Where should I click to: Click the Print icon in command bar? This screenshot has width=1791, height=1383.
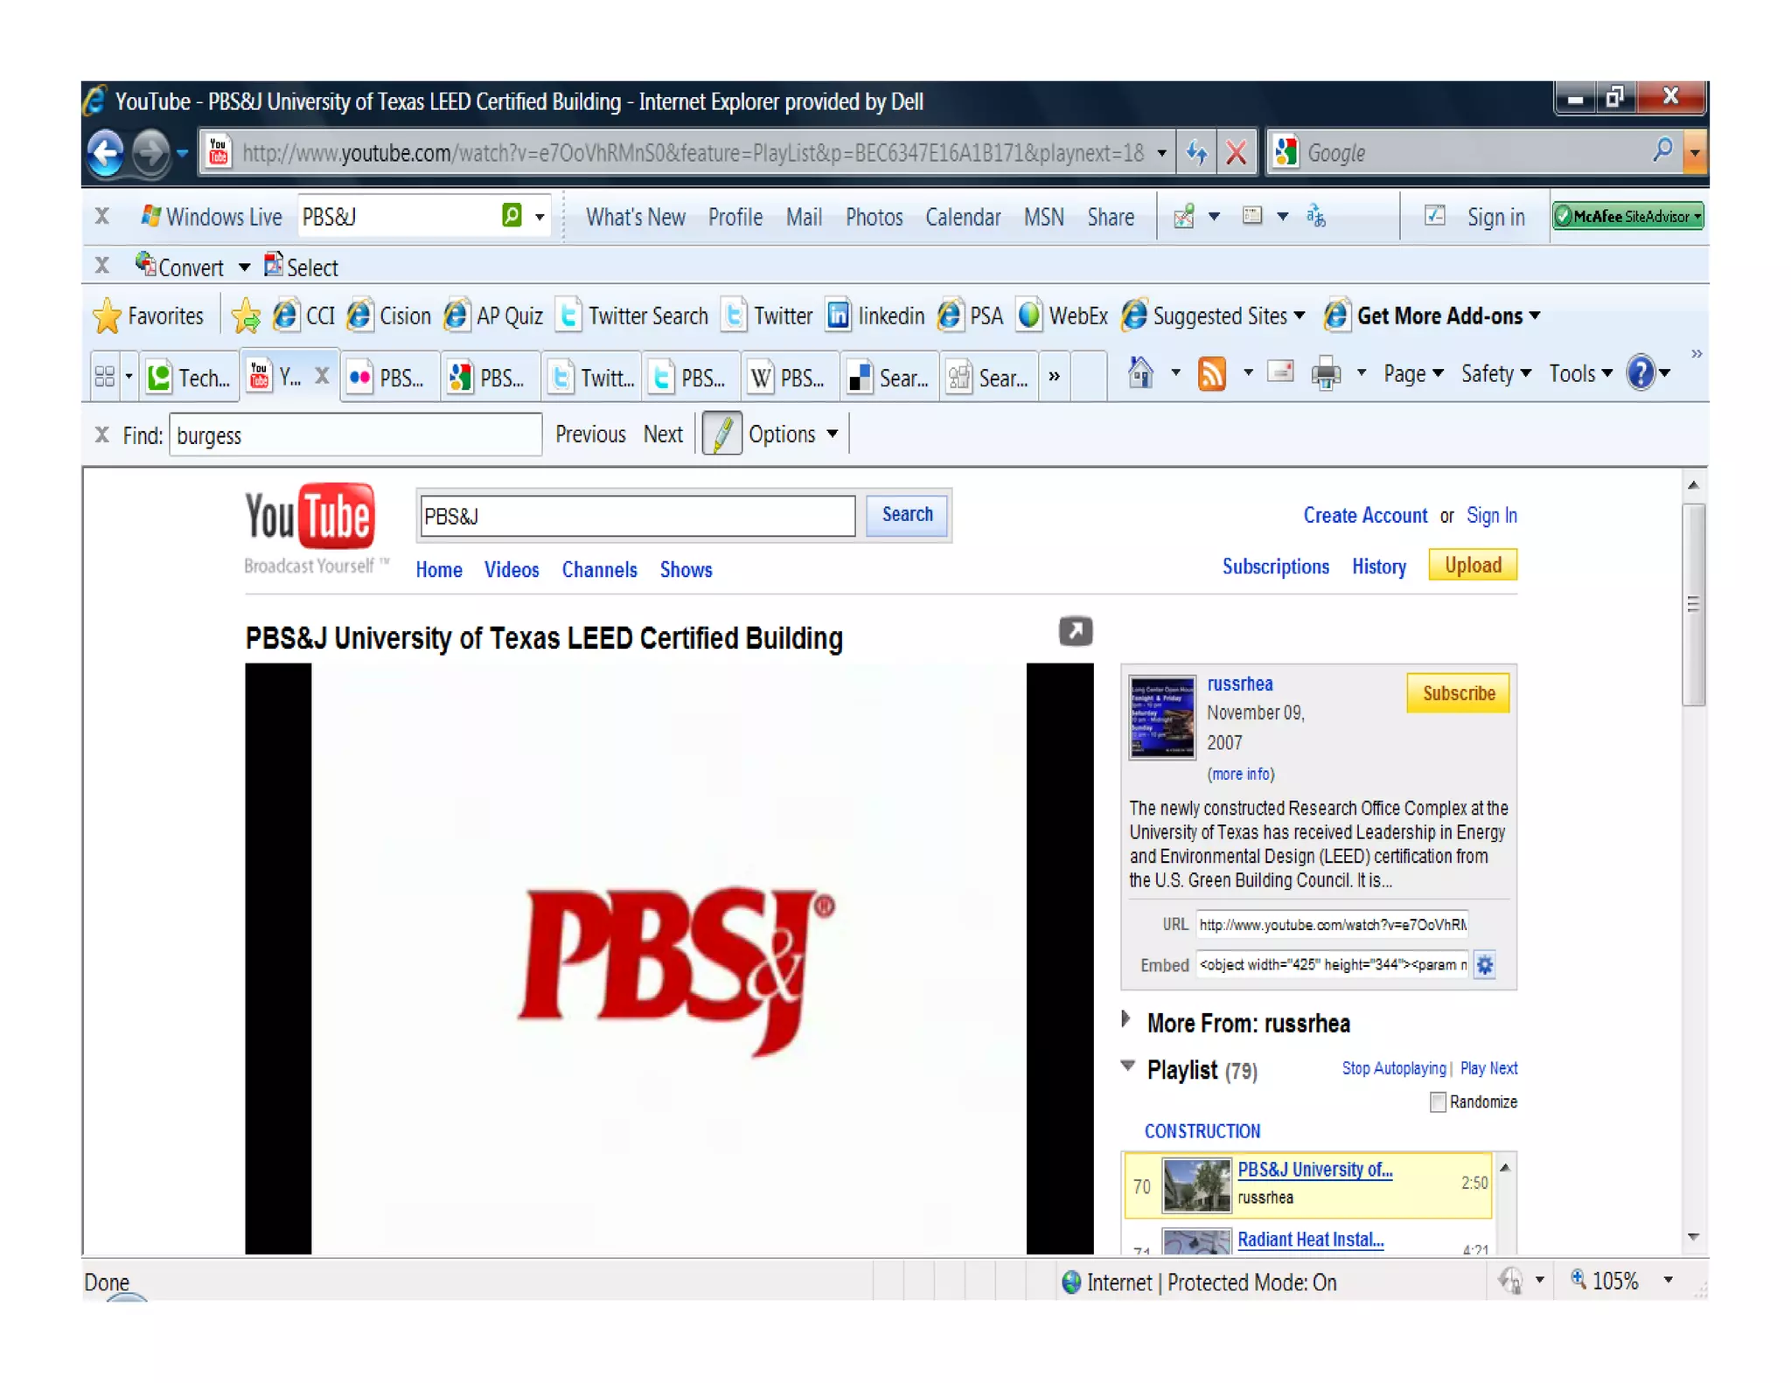[x=1326, y=374]
